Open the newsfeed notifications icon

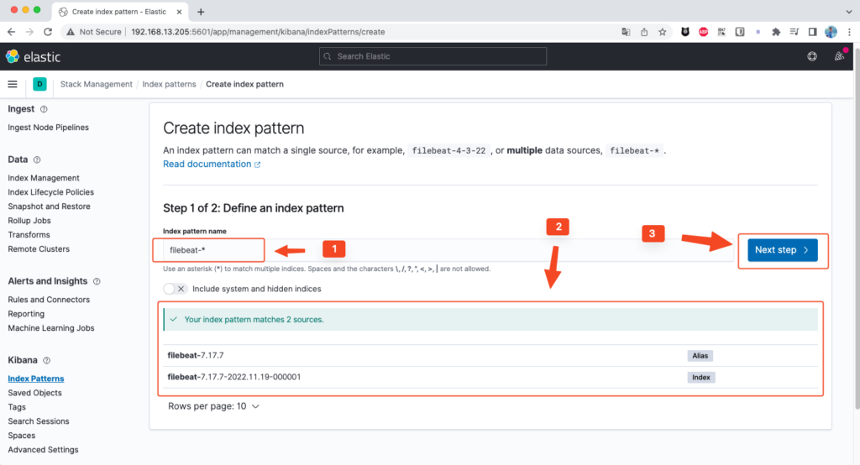[839, 56]
